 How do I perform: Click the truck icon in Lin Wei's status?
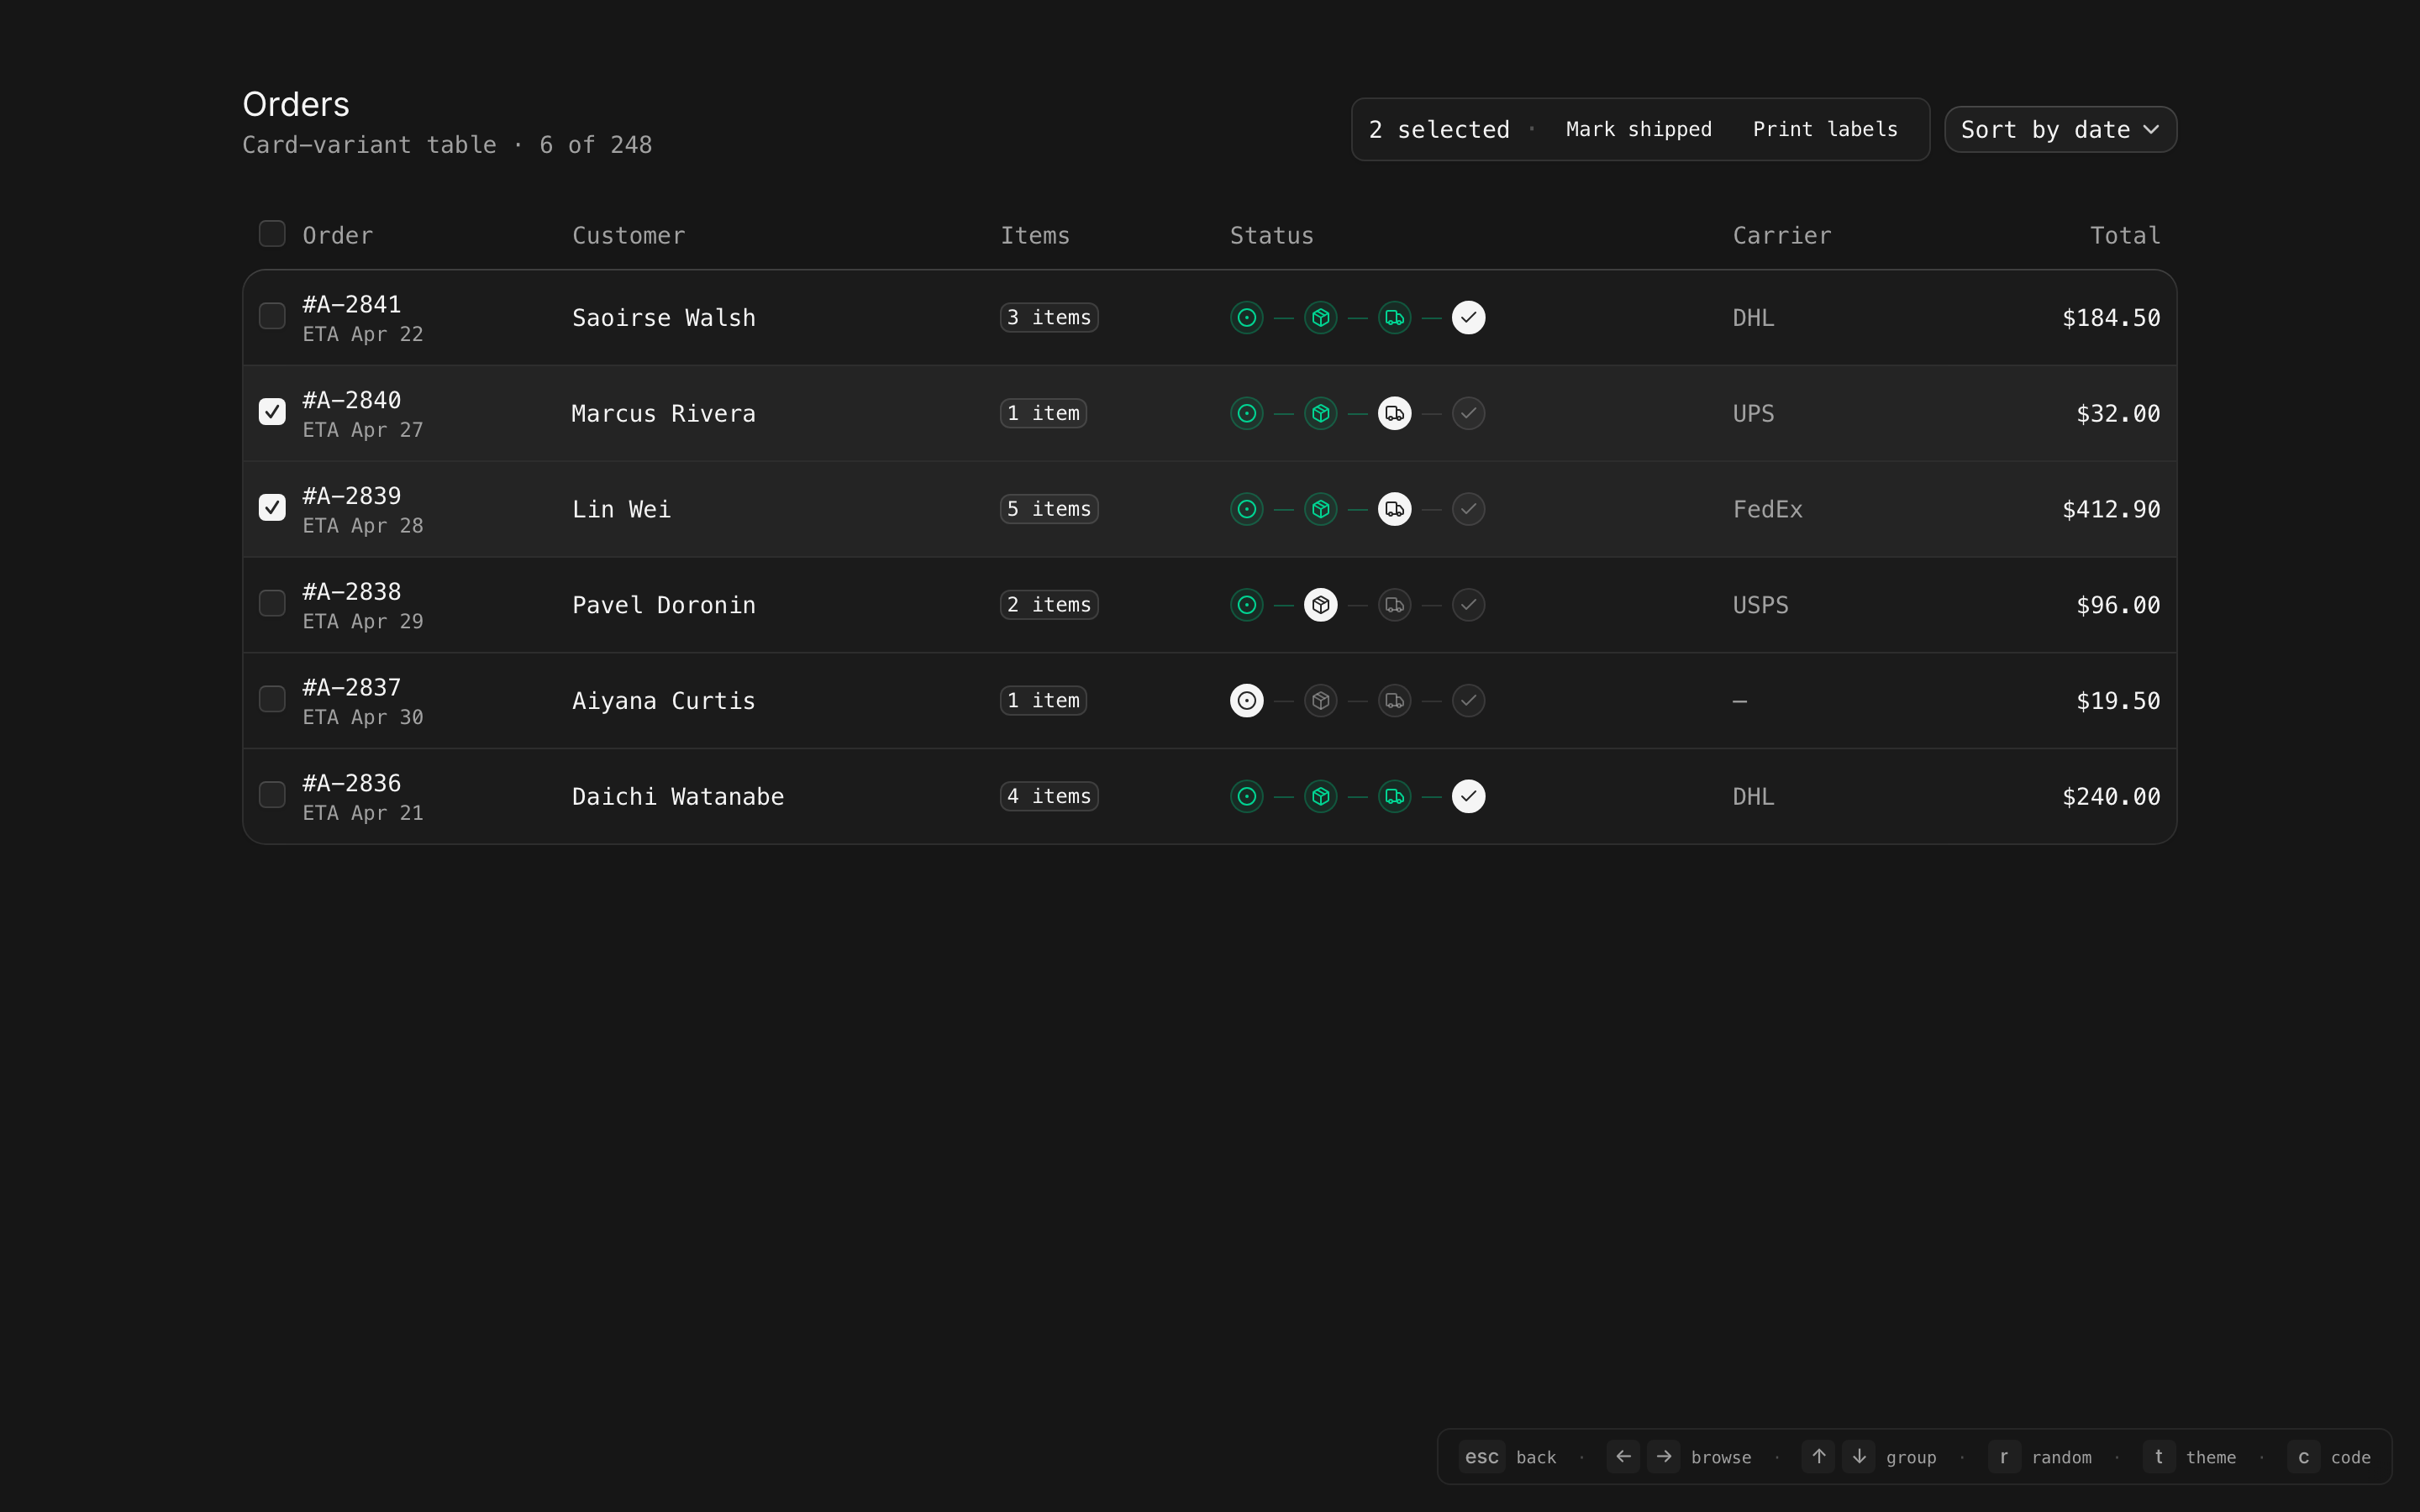(1394, 509)
